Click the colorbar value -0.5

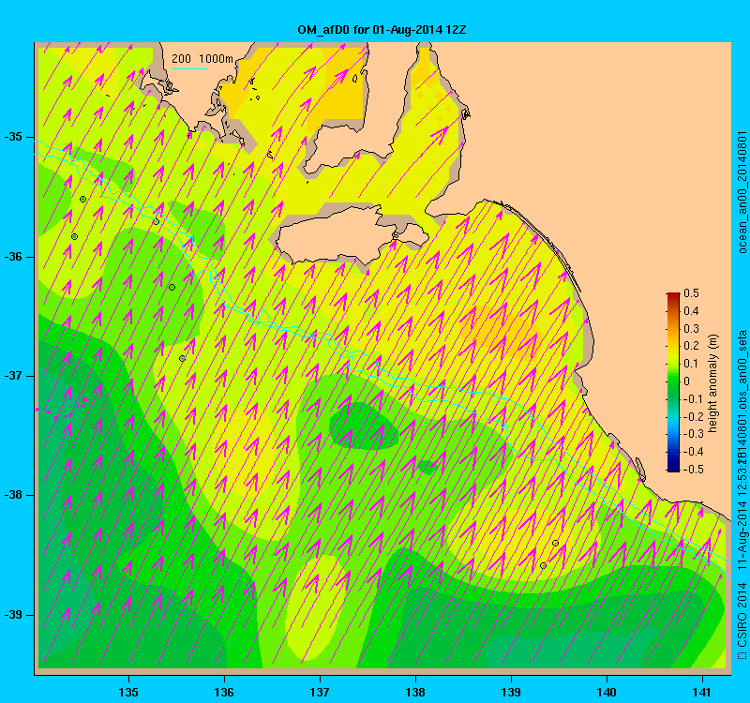(693, 470)
